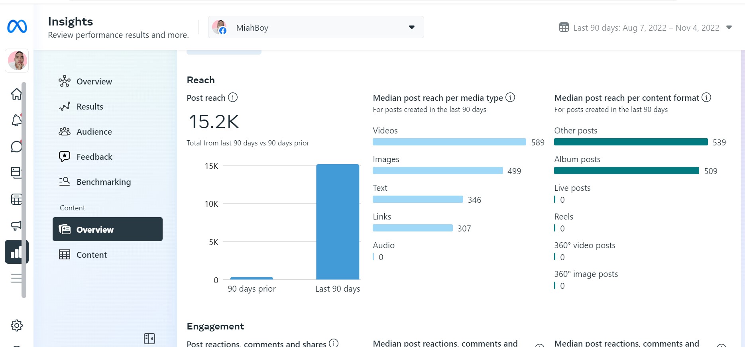Viewport: 745px width, 347px height.
Task: Click the Album posts reach bar
Action: click(x=627, y=171)
